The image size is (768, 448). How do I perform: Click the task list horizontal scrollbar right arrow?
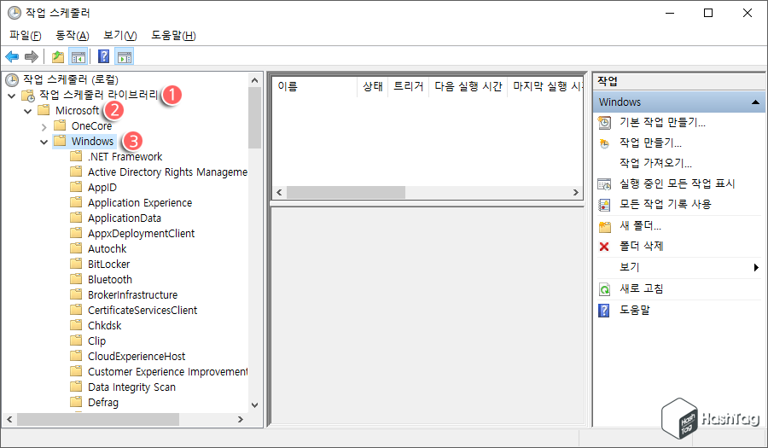(575, 192)
